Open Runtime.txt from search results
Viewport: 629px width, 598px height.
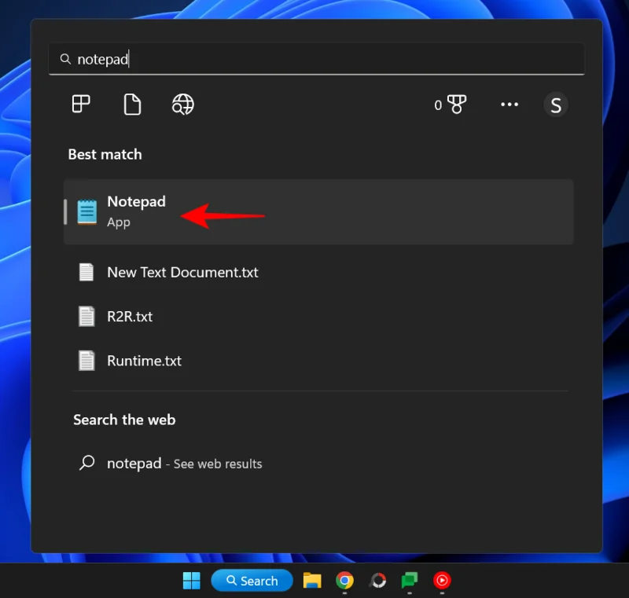pos(144,361)
